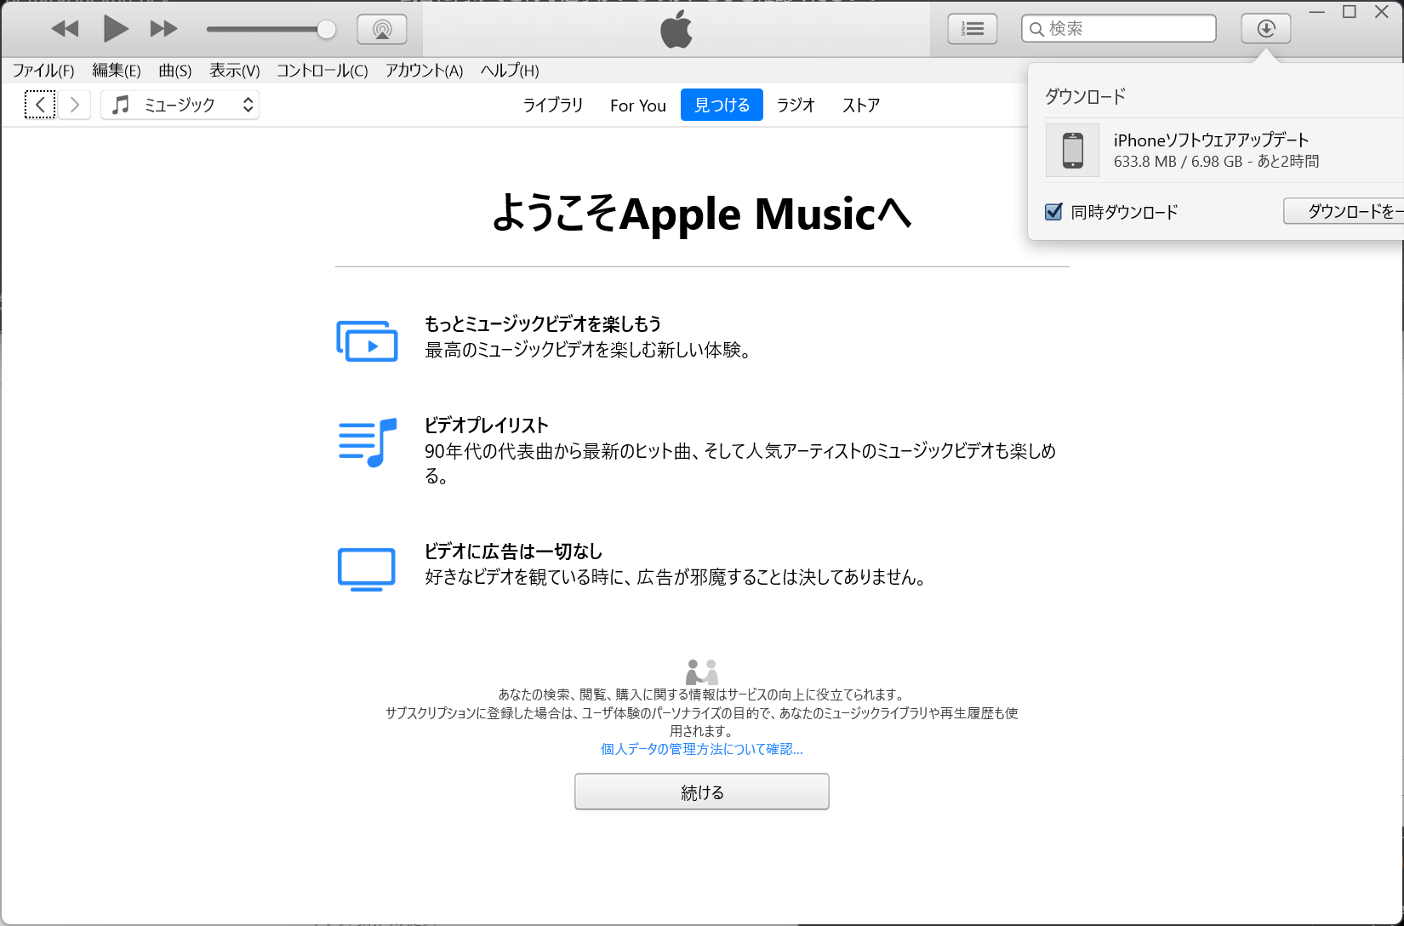1404x926 pixels.
Task: Open the ファイル(F) menu
Action: tap(43, 71)
